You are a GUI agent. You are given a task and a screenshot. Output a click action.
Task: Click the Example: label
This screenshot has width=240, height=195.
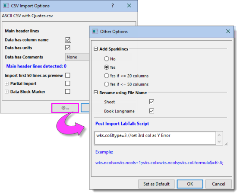[x=104, y=152]
